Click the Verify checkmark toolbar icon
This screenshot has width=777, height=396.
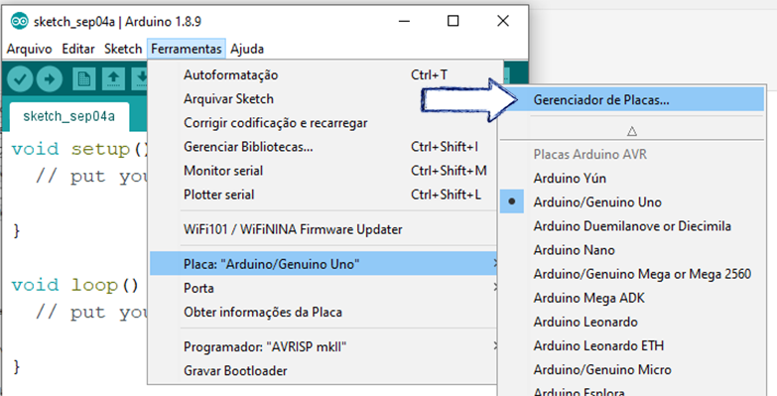20,78
